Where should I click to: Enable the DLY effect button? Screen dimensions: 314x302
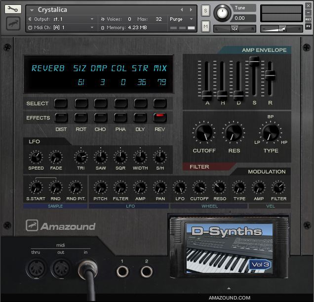point(140,118)
